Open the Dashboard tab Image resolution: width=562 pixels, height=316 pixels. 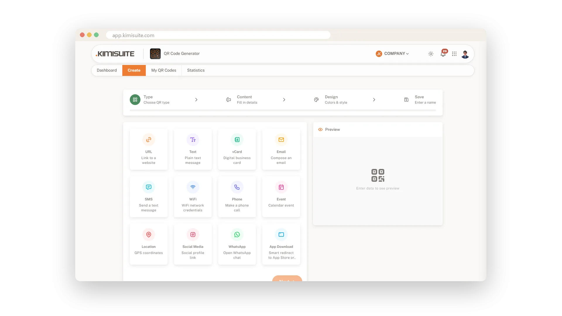[x=107, y=70]
